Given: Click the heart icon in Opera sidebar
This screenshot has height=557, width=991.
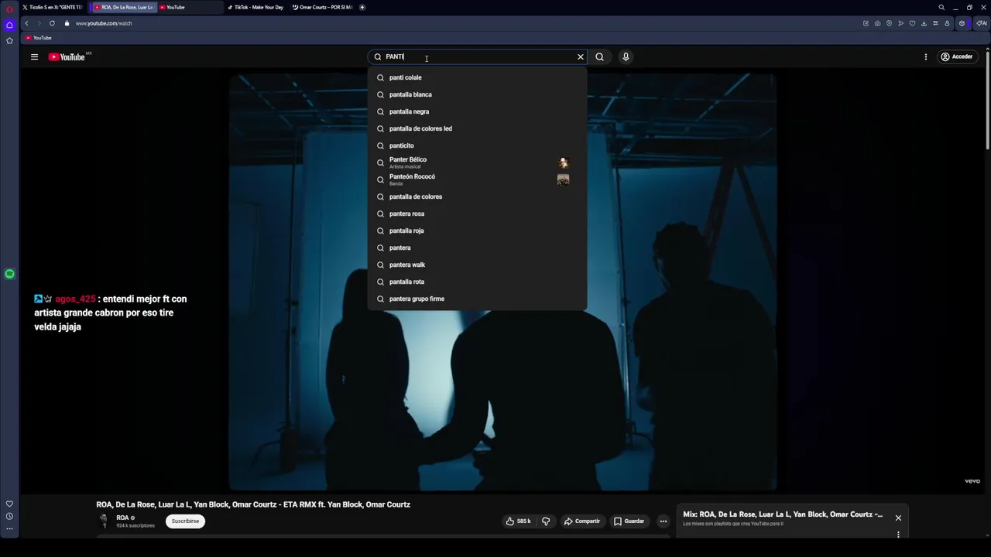Looking at the screenshot, I should click(9, 504).
